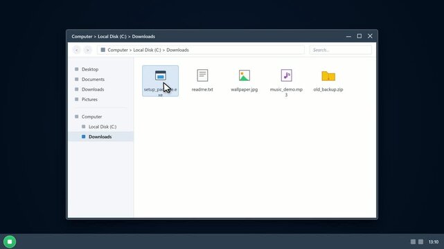Select the music_demo.mp3 audio icon
The image size is (444, 249).
[x=286, y=75]
